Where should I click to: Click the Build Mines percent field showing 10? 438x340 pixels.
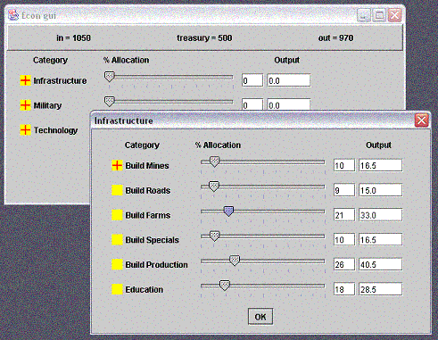coord(344,165)
